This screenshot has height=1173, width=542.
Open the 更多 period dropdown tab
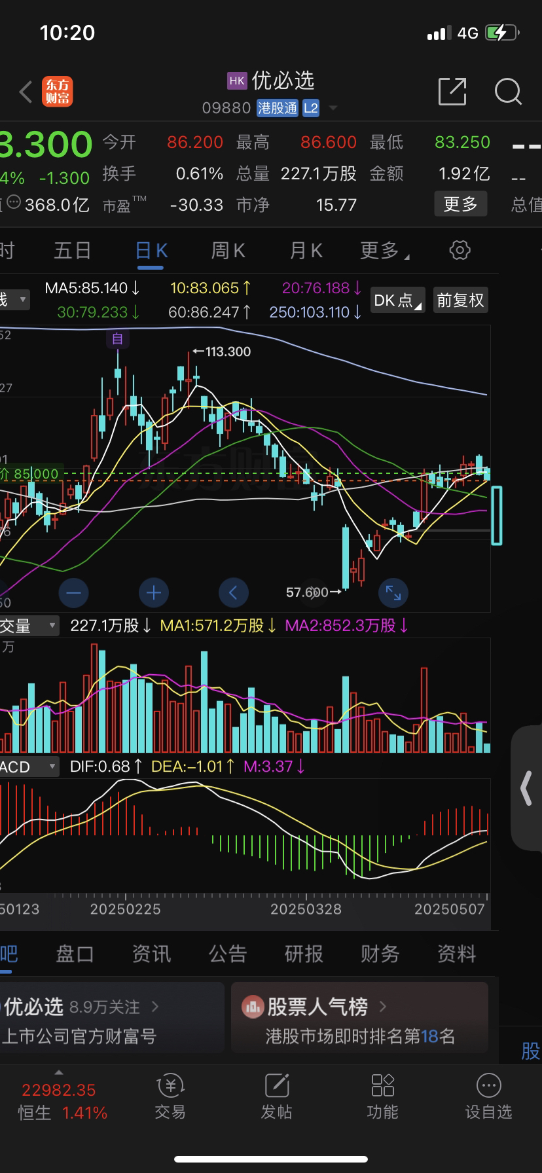(385, 250)
